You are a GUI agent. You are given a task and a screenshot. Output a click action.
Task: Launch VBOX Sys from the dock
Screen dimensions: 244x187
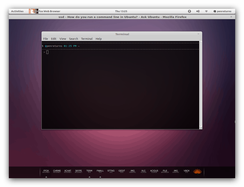click(187, 171)
